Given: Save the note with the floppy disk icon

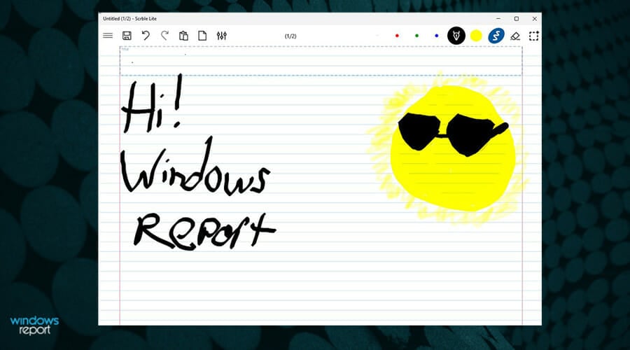Looking at the screenshot, I should tap(127, 36).
